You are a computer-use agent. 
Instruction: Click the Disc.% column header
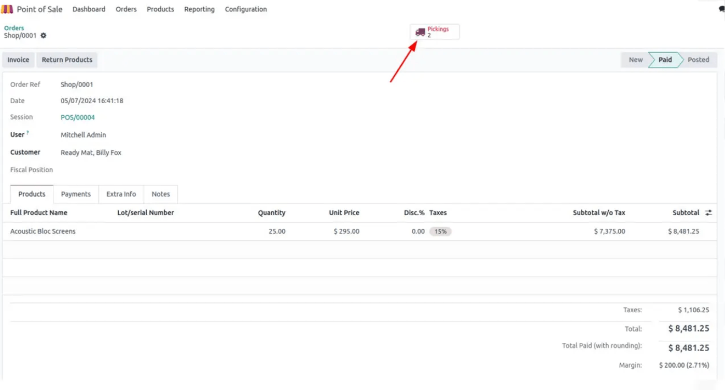414,213
